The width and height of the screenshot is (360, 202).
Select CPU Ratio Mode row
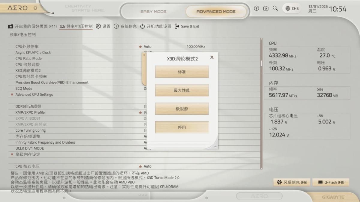click(x=134, y=59)
